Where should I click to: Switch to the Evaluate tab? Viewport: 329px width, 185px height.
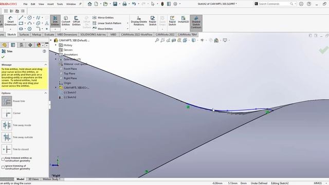[x=49, y=34]
